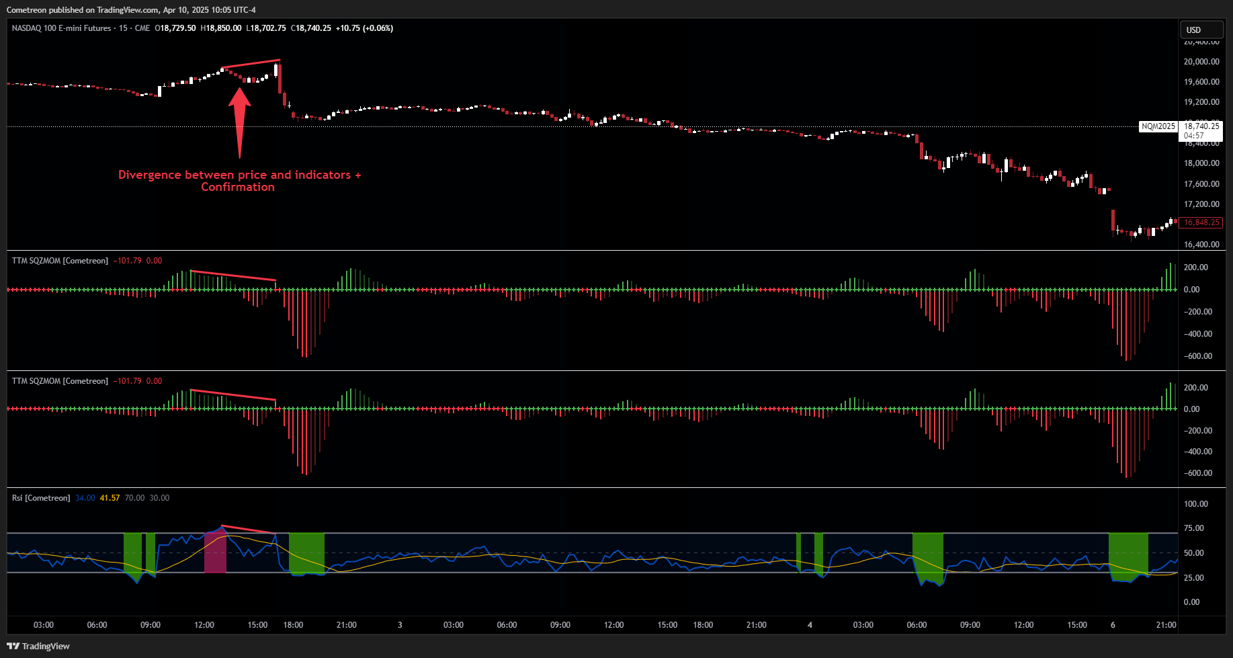Screen dimensions: 1233x658
Task: Click the 16,400.00 price axis label
Action: click(1201, 245)
